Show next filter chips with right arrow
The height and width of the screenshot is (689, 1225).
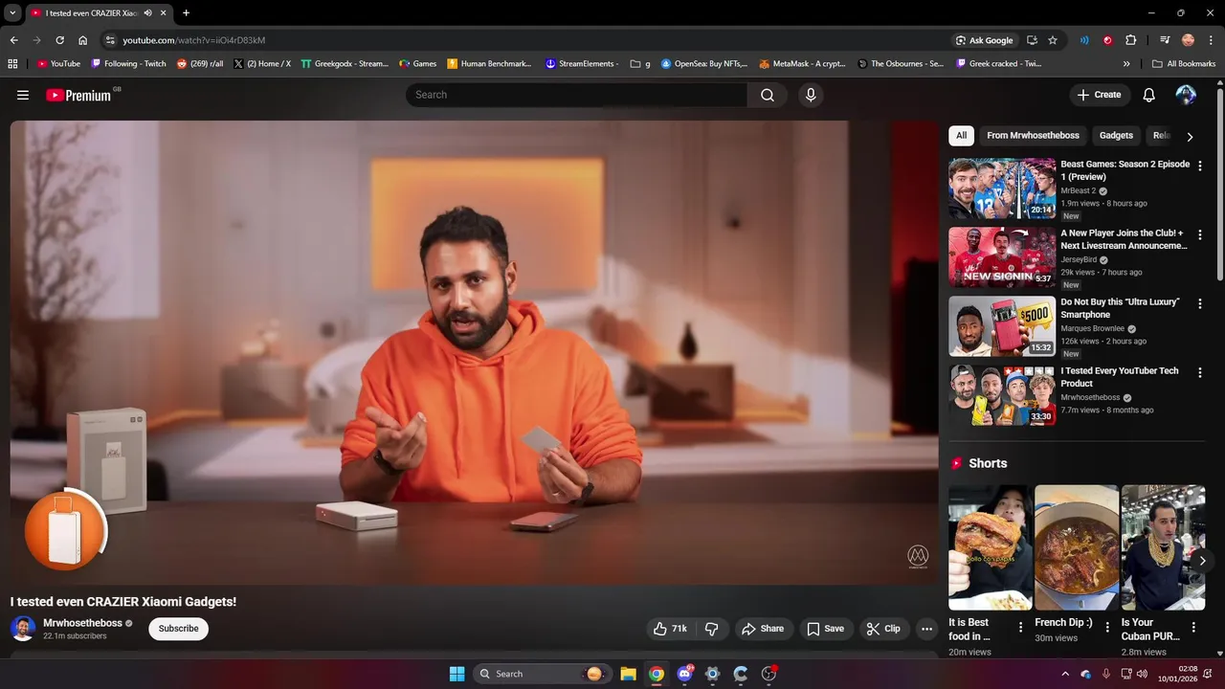click(1190, 137)
